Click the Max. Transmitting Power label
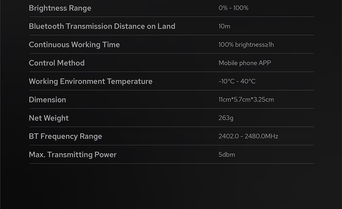Screen dimensions: 342x209 pos(73,155)
